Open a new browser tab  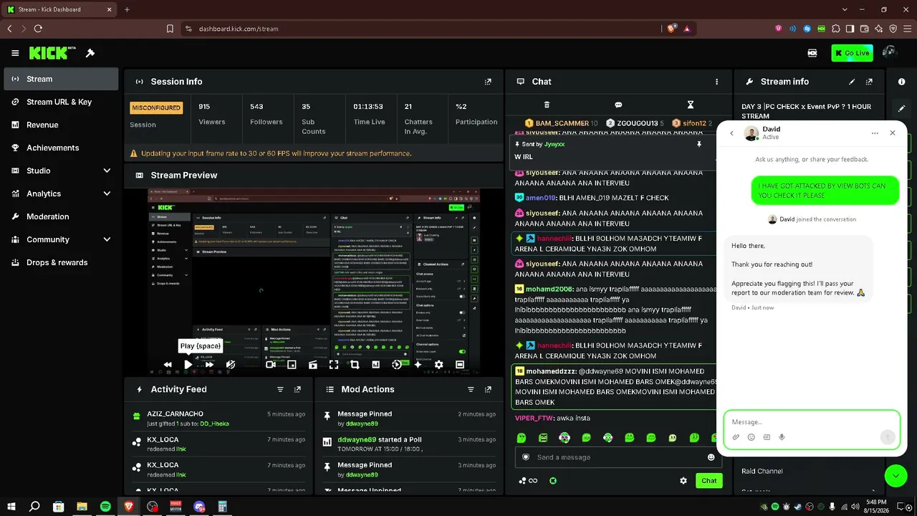coord(127,9)
